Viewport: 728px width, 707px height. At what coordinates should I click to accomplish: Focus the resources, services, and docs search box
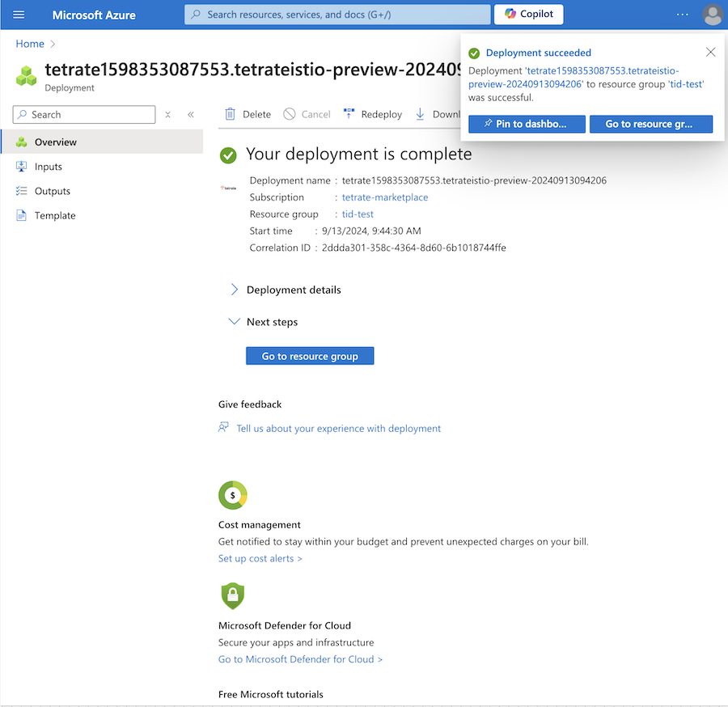pos(337,15)
